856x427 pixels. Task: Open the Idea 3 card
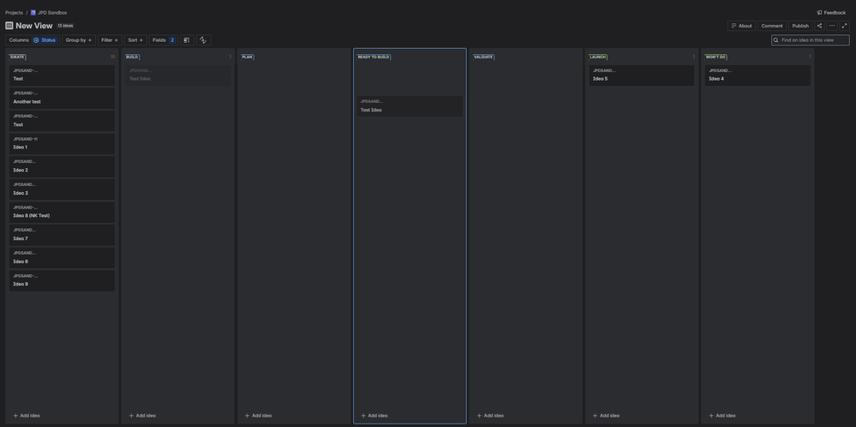click(x=62, y=189)
